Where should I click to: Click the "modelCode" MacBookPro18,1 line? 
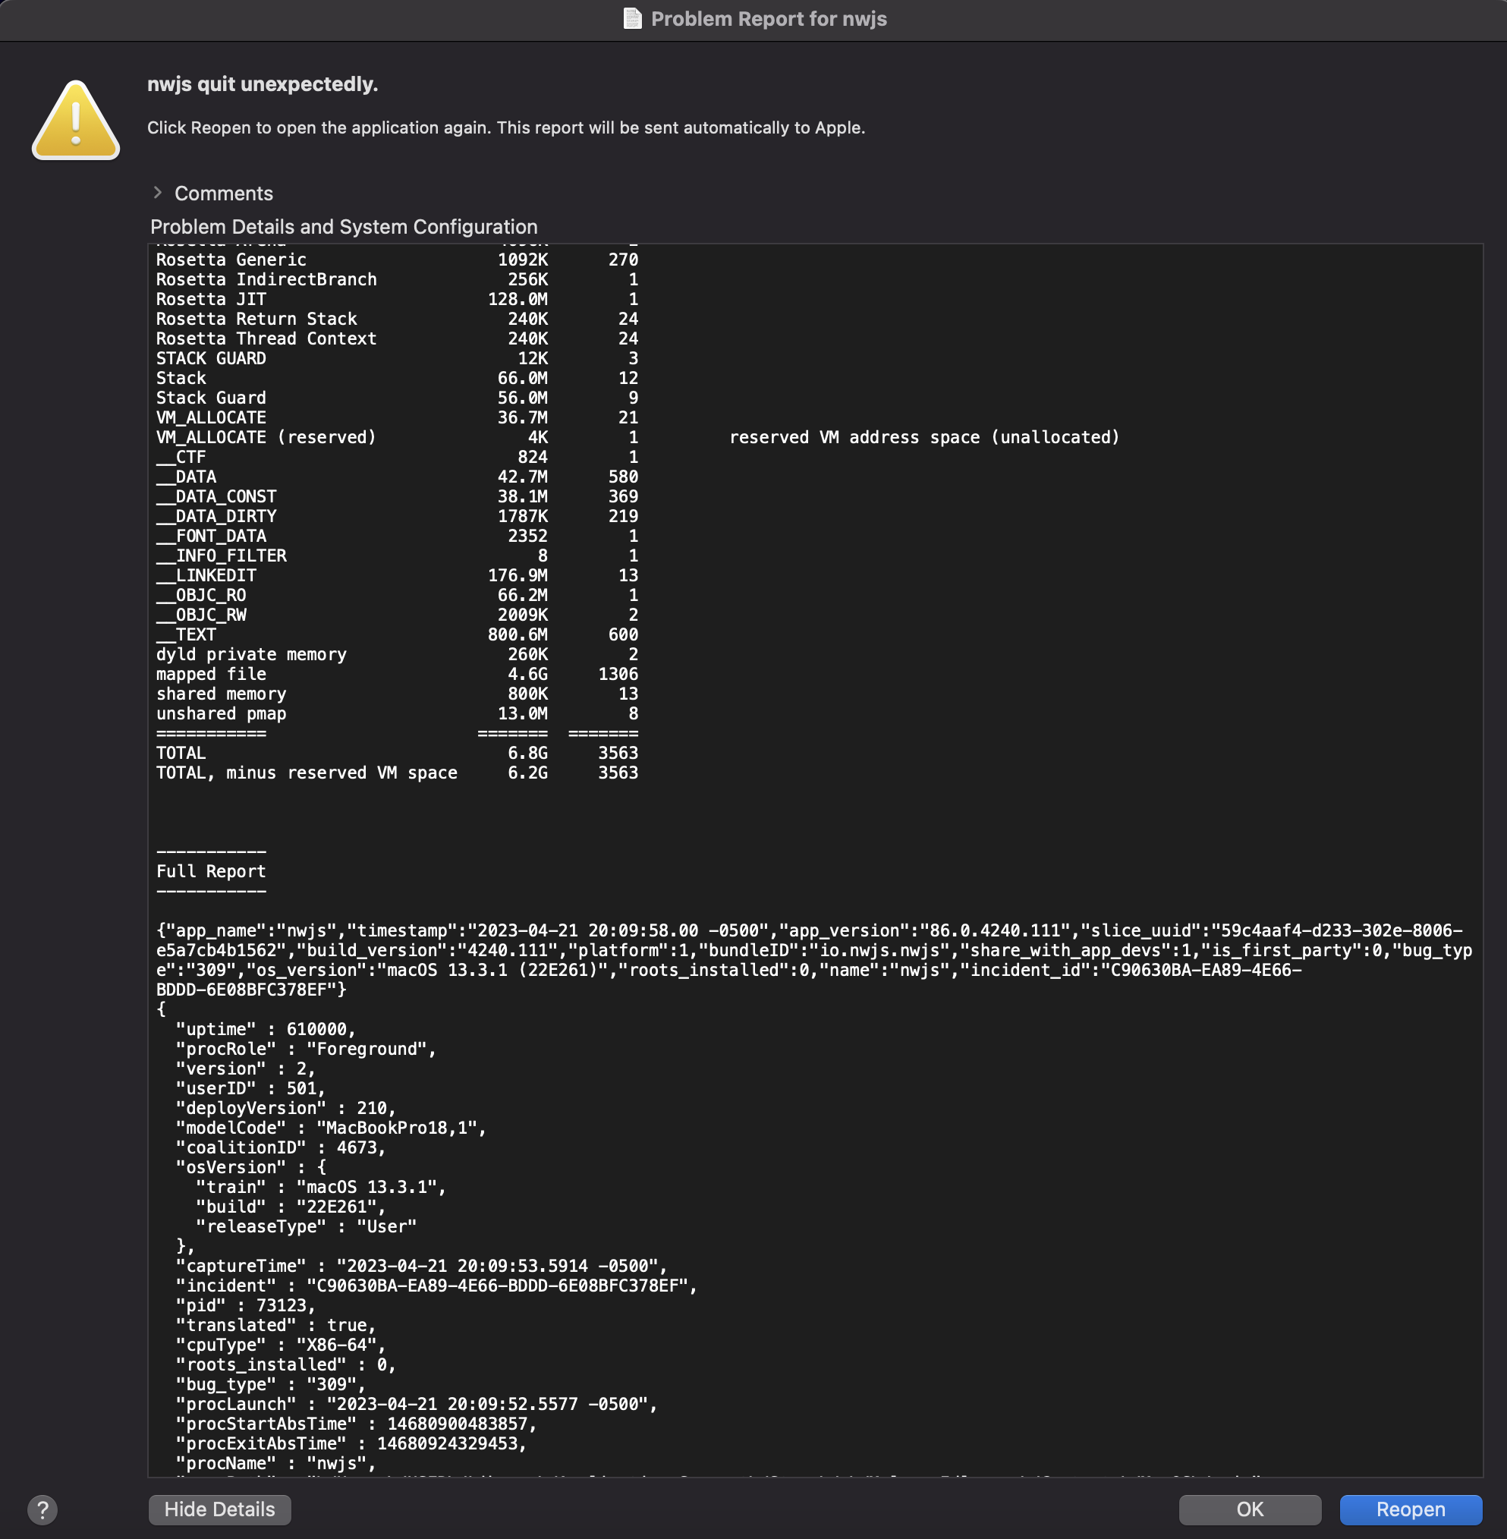pyautogui.click(x=331, y=1128)
